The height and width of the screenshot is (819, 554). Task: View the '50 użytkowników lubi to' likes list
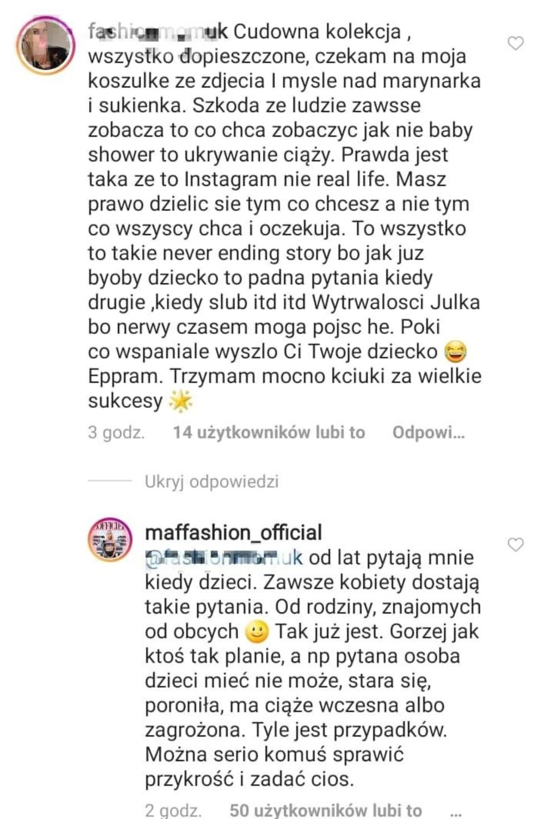click(x=326, y=810)
